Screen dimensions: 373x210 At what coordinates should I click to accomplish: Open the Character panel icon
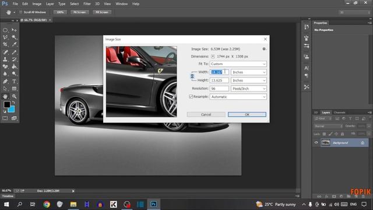tap(307, 68)
